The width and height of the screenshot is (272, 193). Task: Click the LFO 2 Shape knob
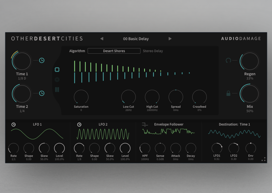coord(94,148)
